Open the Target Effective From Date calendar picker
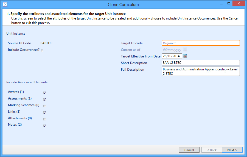 (x=185, y=56)
